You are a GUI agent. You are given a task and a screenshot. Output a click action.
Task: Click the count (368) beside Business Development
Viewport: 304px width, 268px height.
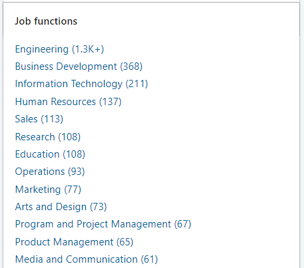click(x=131, y=67)
